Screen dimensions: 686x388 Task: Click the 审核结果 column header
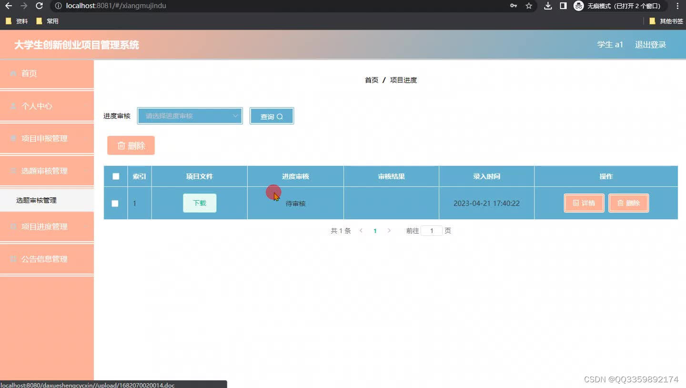391,176
